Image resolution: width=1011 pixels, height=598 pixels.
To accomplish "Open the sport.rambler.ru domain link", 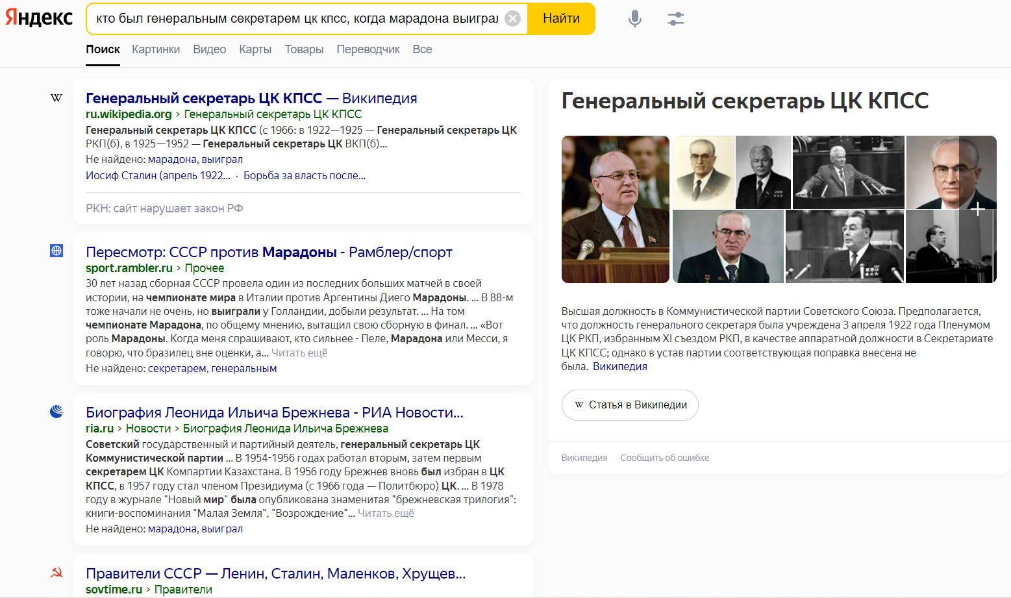I will click(129, 268).
